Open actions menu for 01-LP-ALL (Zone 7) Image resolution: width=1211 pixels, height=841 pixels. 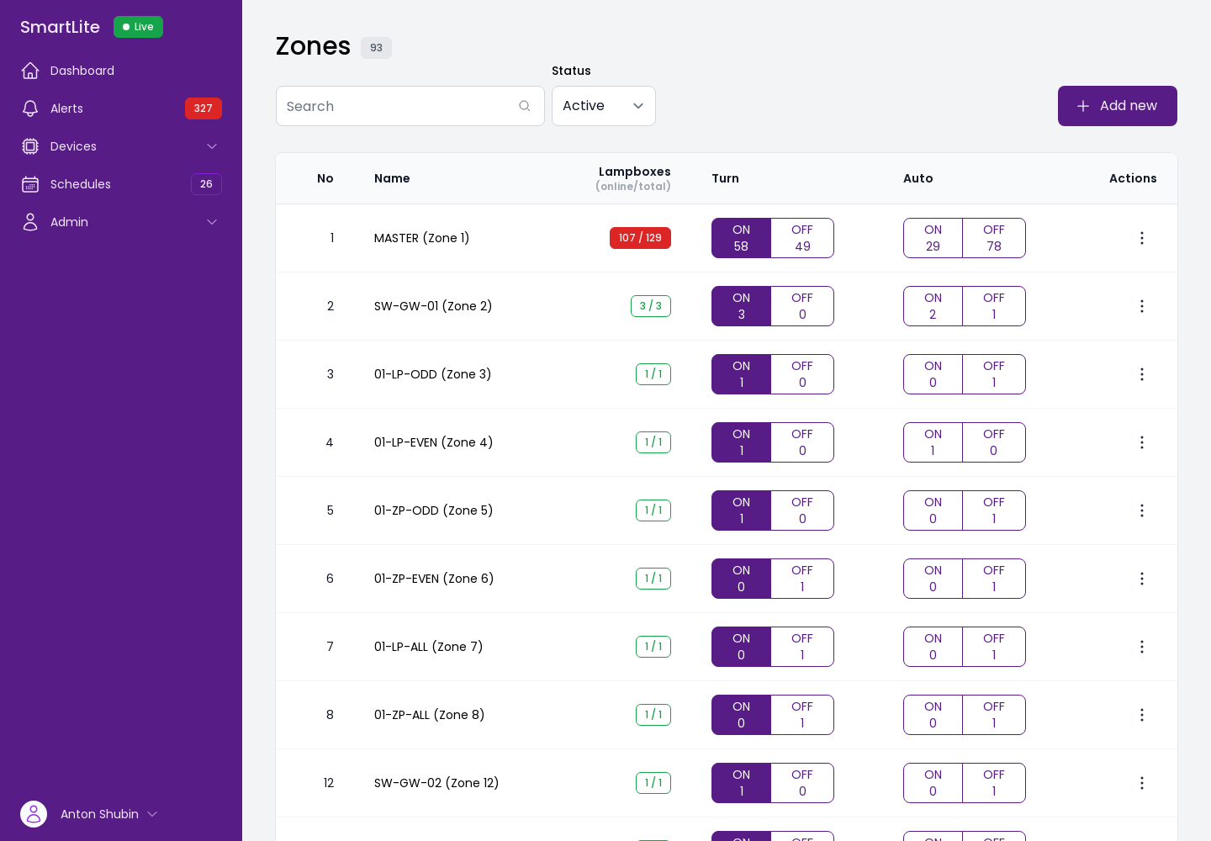click(x=1142, y=647)
